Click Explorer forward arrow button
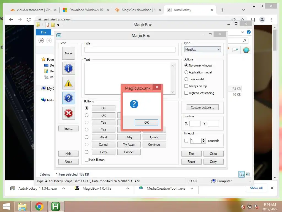 49,41
